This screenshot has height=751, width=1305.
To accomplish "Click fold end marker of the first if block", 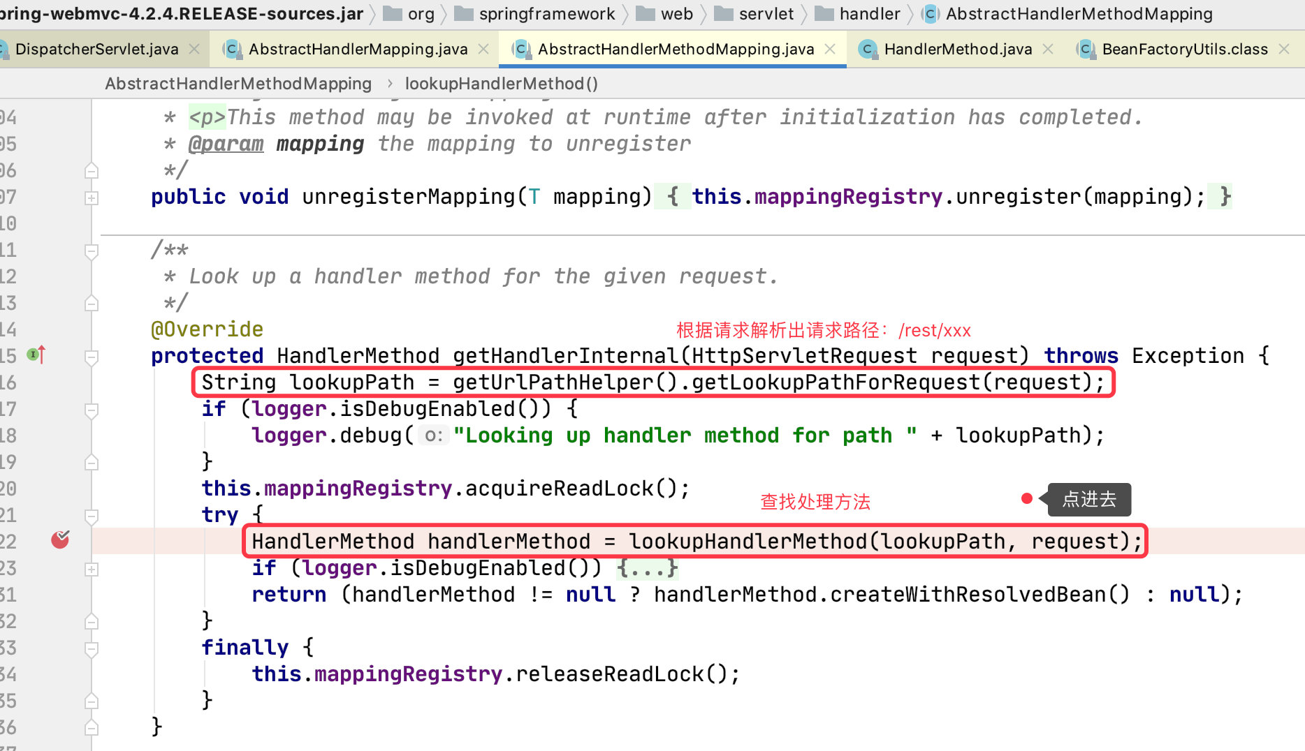I will pyautogui.click(x=91, y=463).
